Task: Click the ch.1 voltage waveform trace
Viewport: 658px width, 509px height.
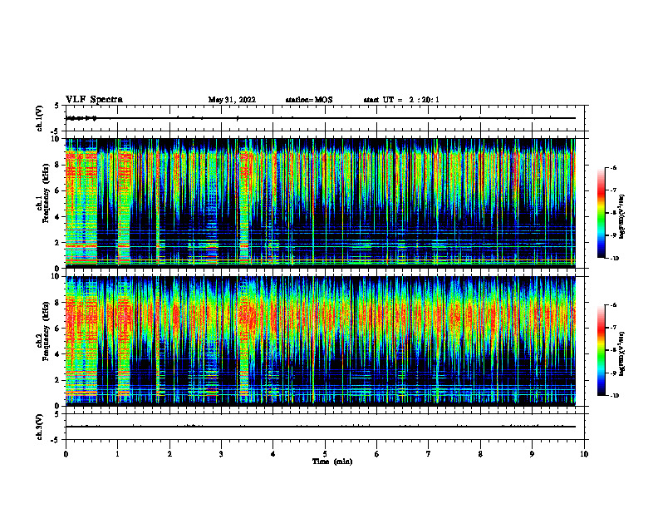Action: coord(321,118)
